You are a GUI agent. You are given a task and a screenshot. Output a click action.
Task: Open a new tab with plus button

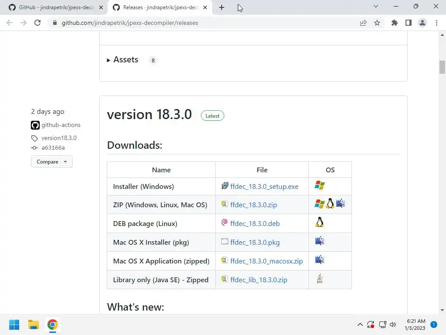pyautogui.click(x=222, y=8)
